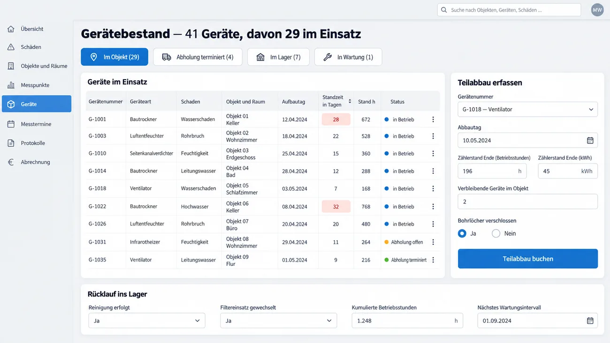Click the Abbautag date field
This screenshot has height=343, width=610.
pyautogui.click(x=528, y=141)
